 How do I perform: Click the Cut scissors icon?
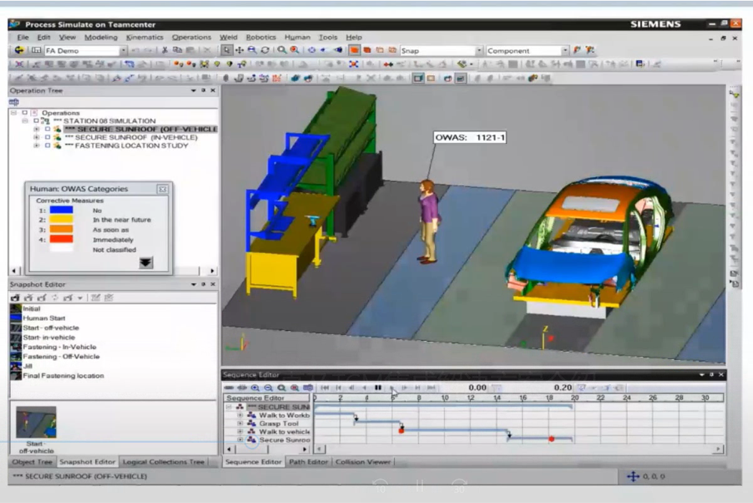point(165,50)
